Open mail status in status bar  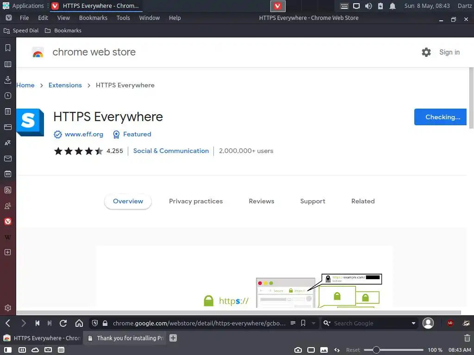pos(48,350)
